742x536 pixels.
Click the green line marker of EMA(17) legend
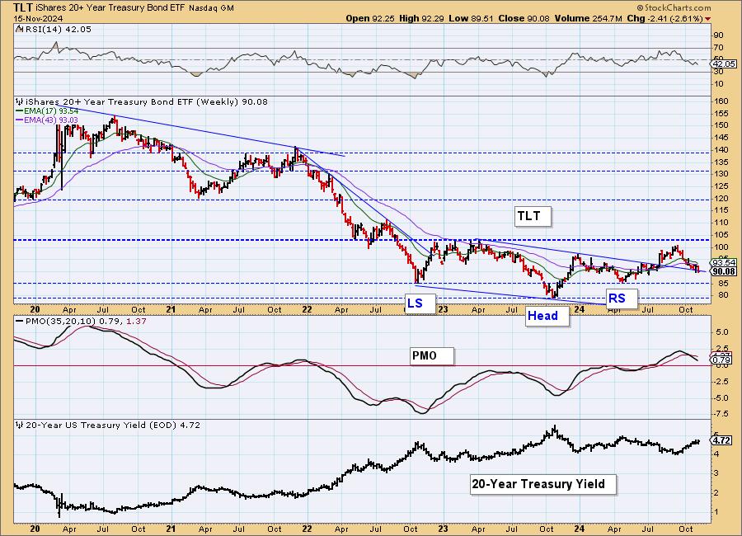point(20,110)
